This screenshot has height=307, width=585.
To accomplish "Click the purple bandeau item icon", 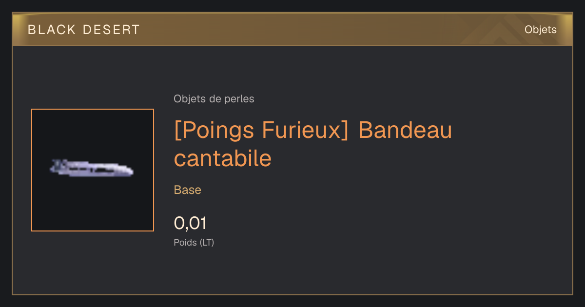I will (x=92, y=168).
